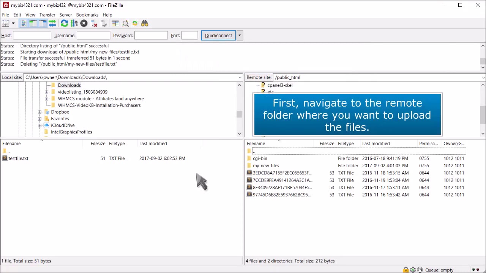Toggle local directory tree display
This screenshot has height=273, width=486.
click(x=33, y=24)
